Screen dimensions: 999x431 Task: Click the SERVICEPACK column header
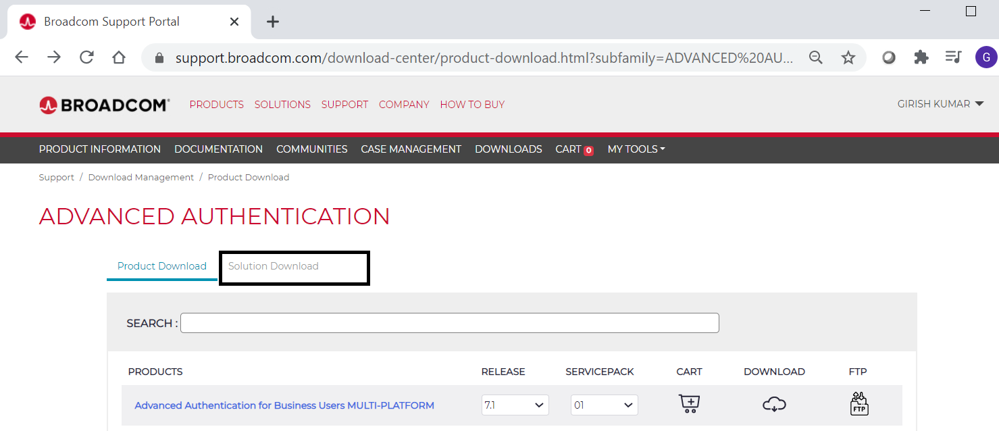(600, 372)
